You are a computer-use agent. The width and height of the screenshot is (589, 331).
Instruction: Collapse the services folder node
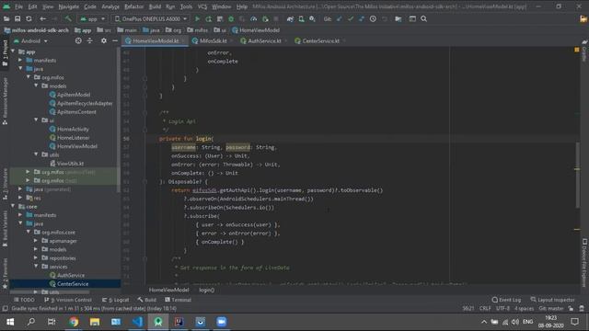(37, 267)
